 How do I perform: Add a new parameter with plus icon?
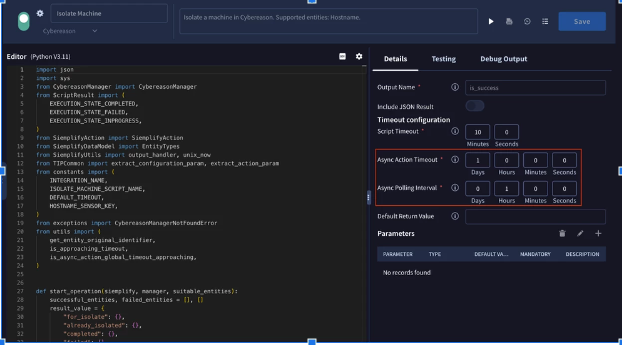click(598, 233)
